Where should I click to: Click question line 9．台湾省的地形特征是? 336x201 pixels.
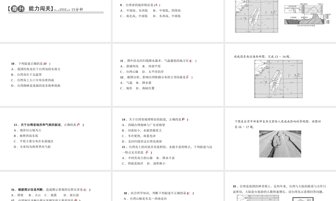coord(140,5)
